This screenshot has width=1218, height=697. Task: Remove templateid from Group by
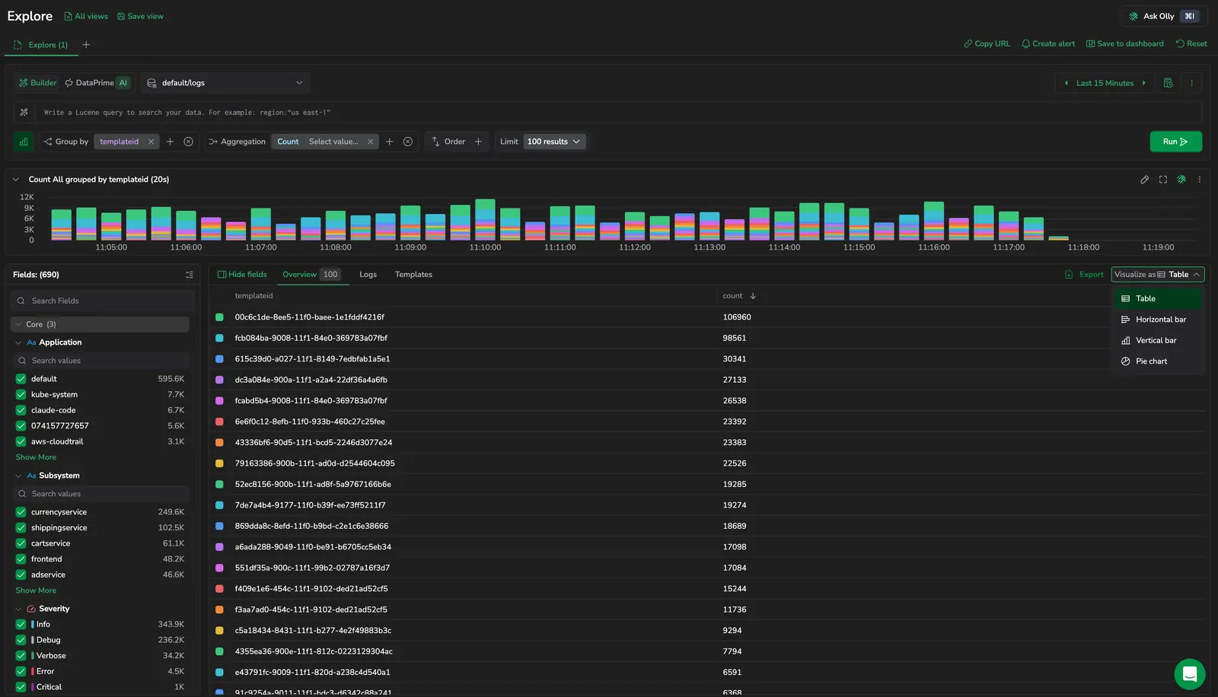[151, 142]
